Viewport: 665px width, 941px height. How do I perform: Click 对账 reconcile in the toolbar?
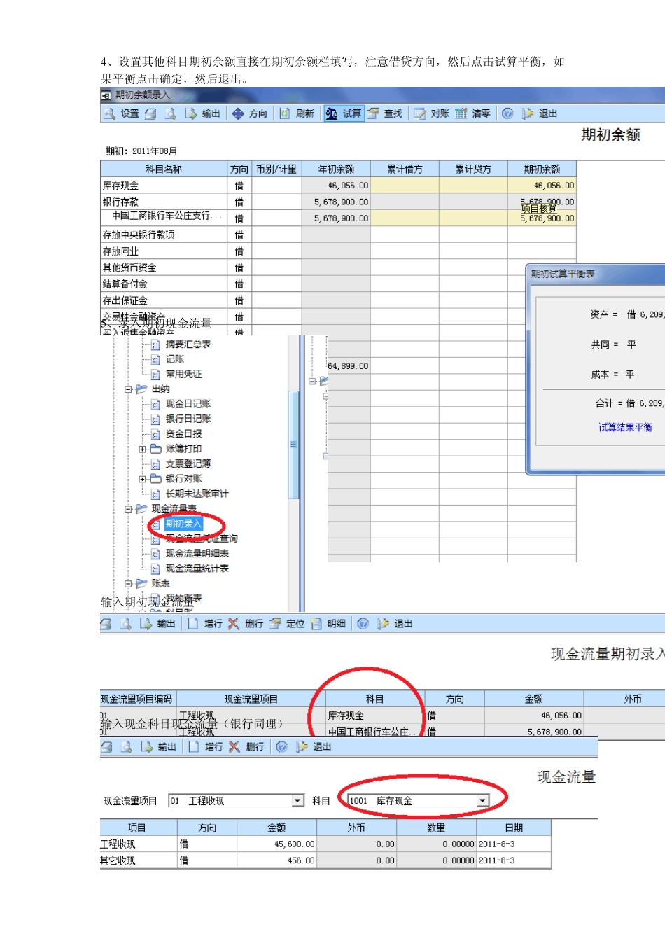pyautogui.click(x=431, y=113)
